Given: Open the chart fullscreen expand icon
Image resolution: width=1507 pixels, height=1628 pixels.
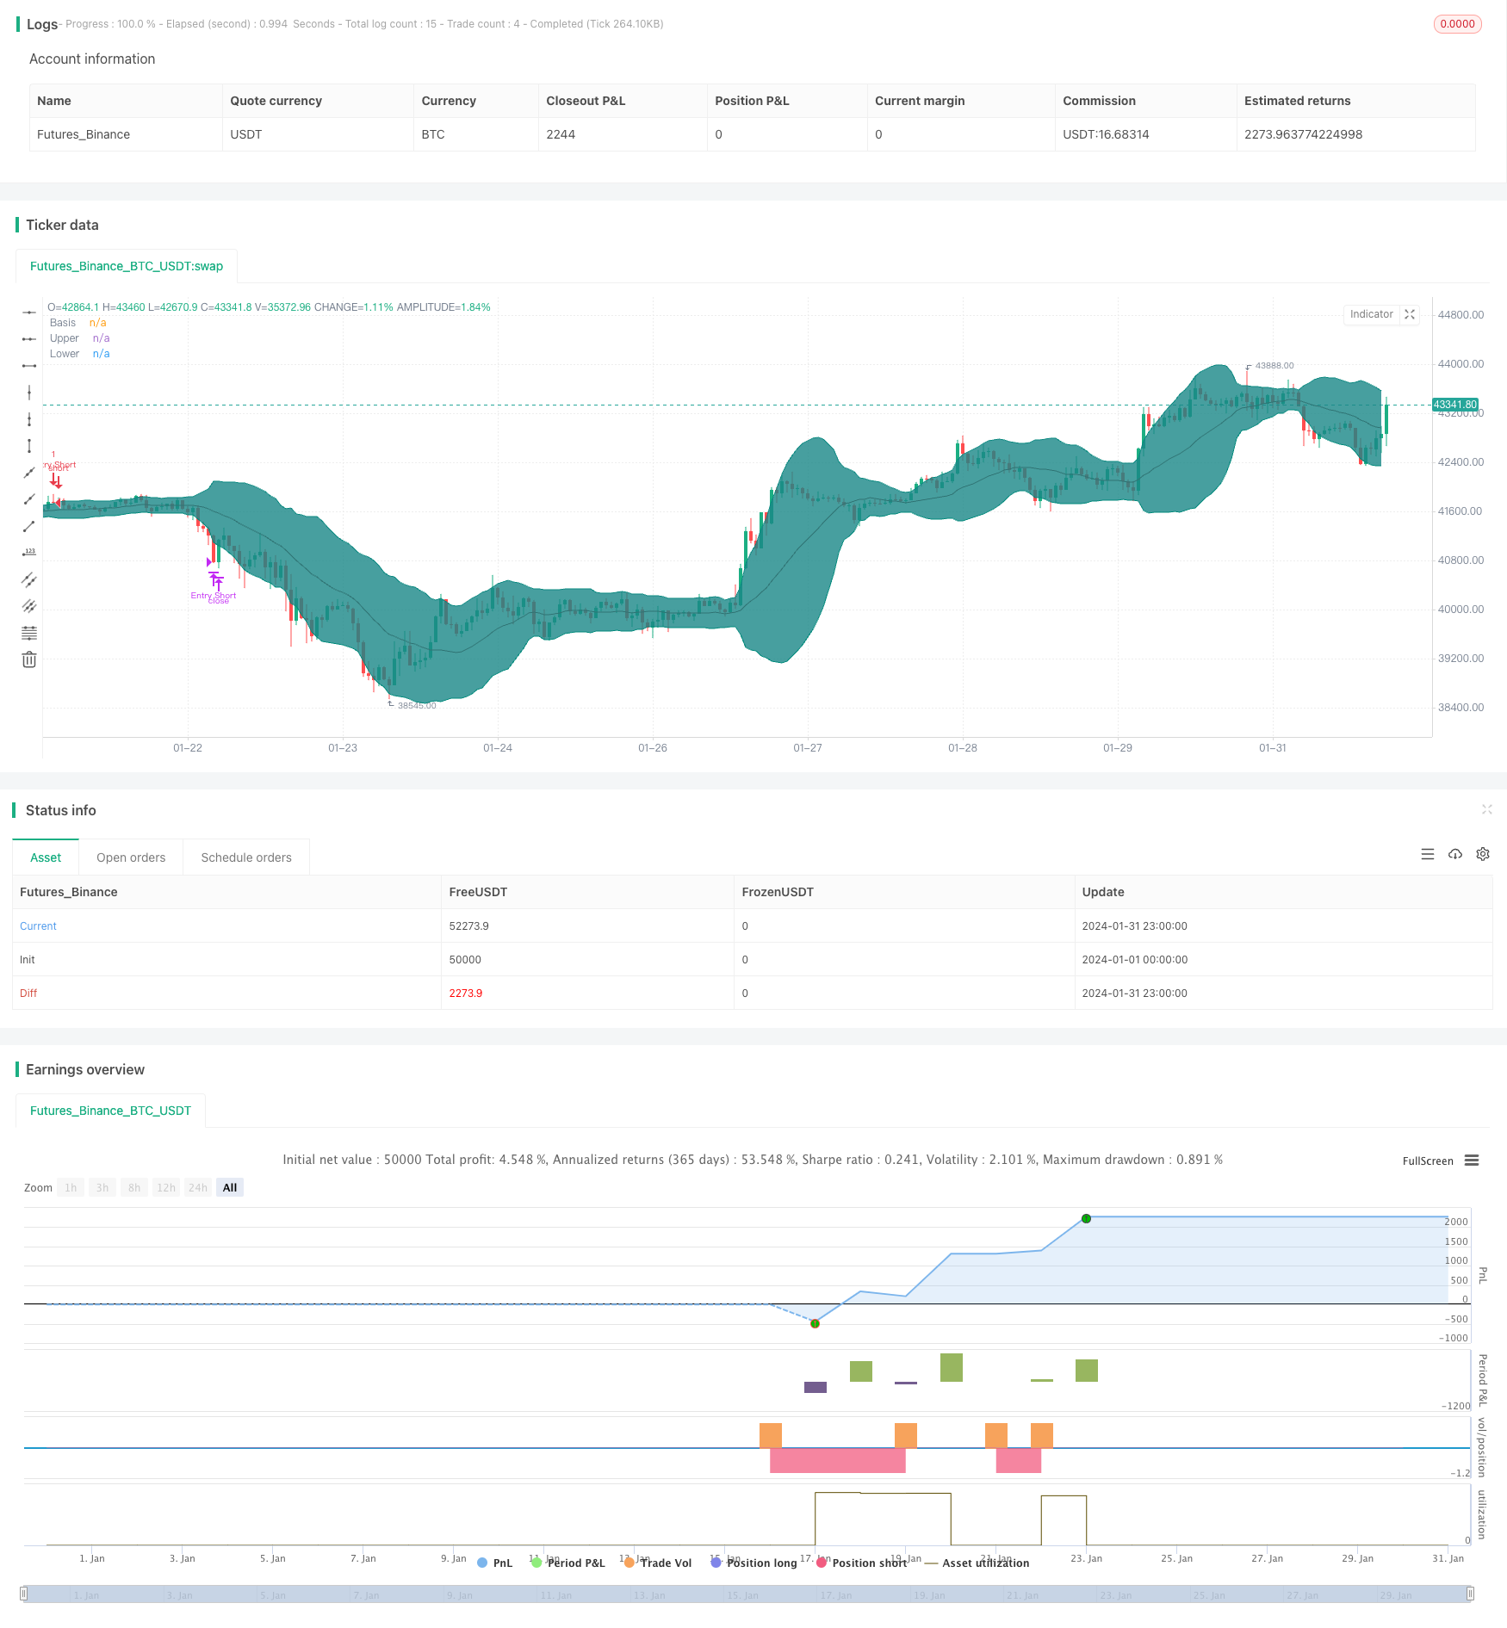Looking at the screenshot, I should coord(1409,314).
